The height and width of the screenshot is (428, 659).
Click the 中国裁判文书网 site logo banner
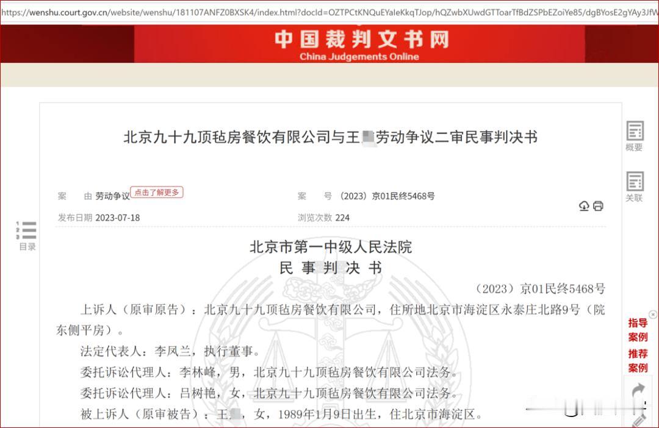361,39
